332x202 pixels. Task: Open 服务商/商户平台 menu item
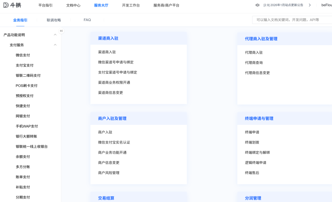pos(166,5)
